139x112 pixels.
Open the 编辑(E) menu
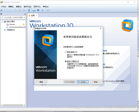pos(11,7)
